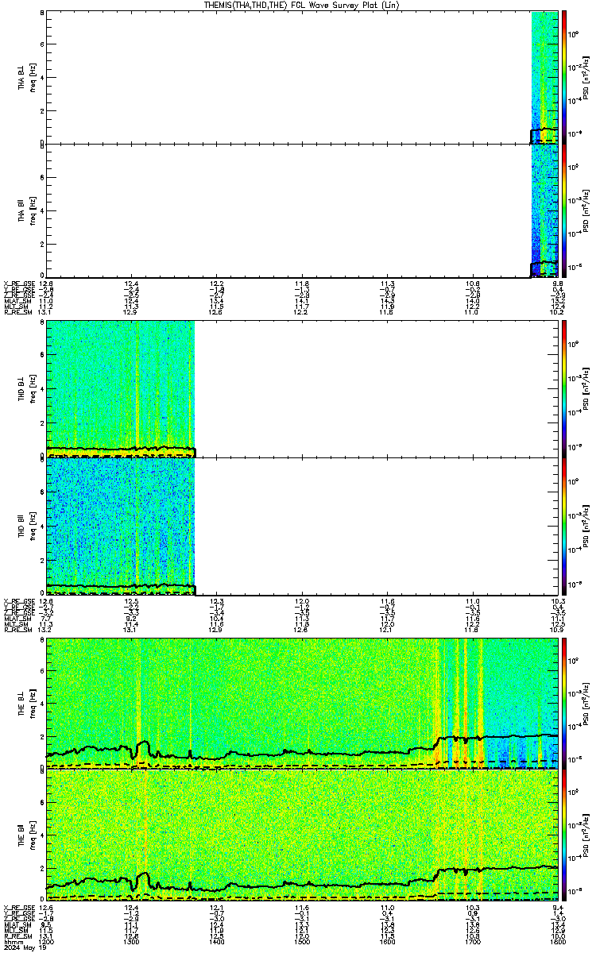Image resolution: width=596 pixels, height=953 pixels.
Task: Click X_RE_GSE value 12.0 under THD panels
Action: point(302,600)
